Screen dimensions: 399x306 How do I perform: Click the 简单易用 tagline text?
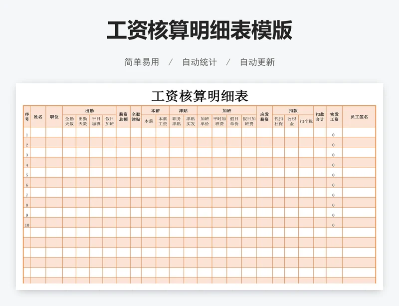tap(142, 62)
